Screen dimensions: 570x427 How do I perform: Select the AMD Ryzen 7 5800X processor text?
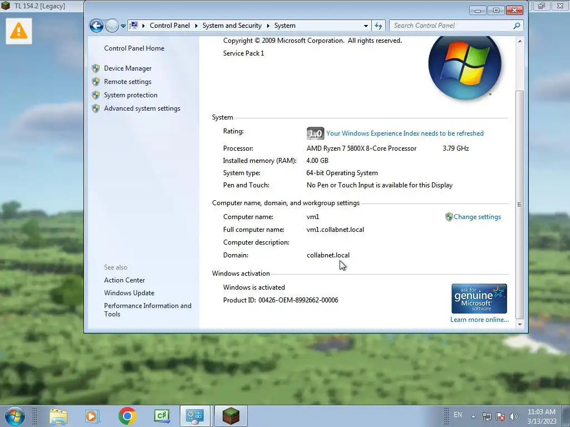coord(361,148)
